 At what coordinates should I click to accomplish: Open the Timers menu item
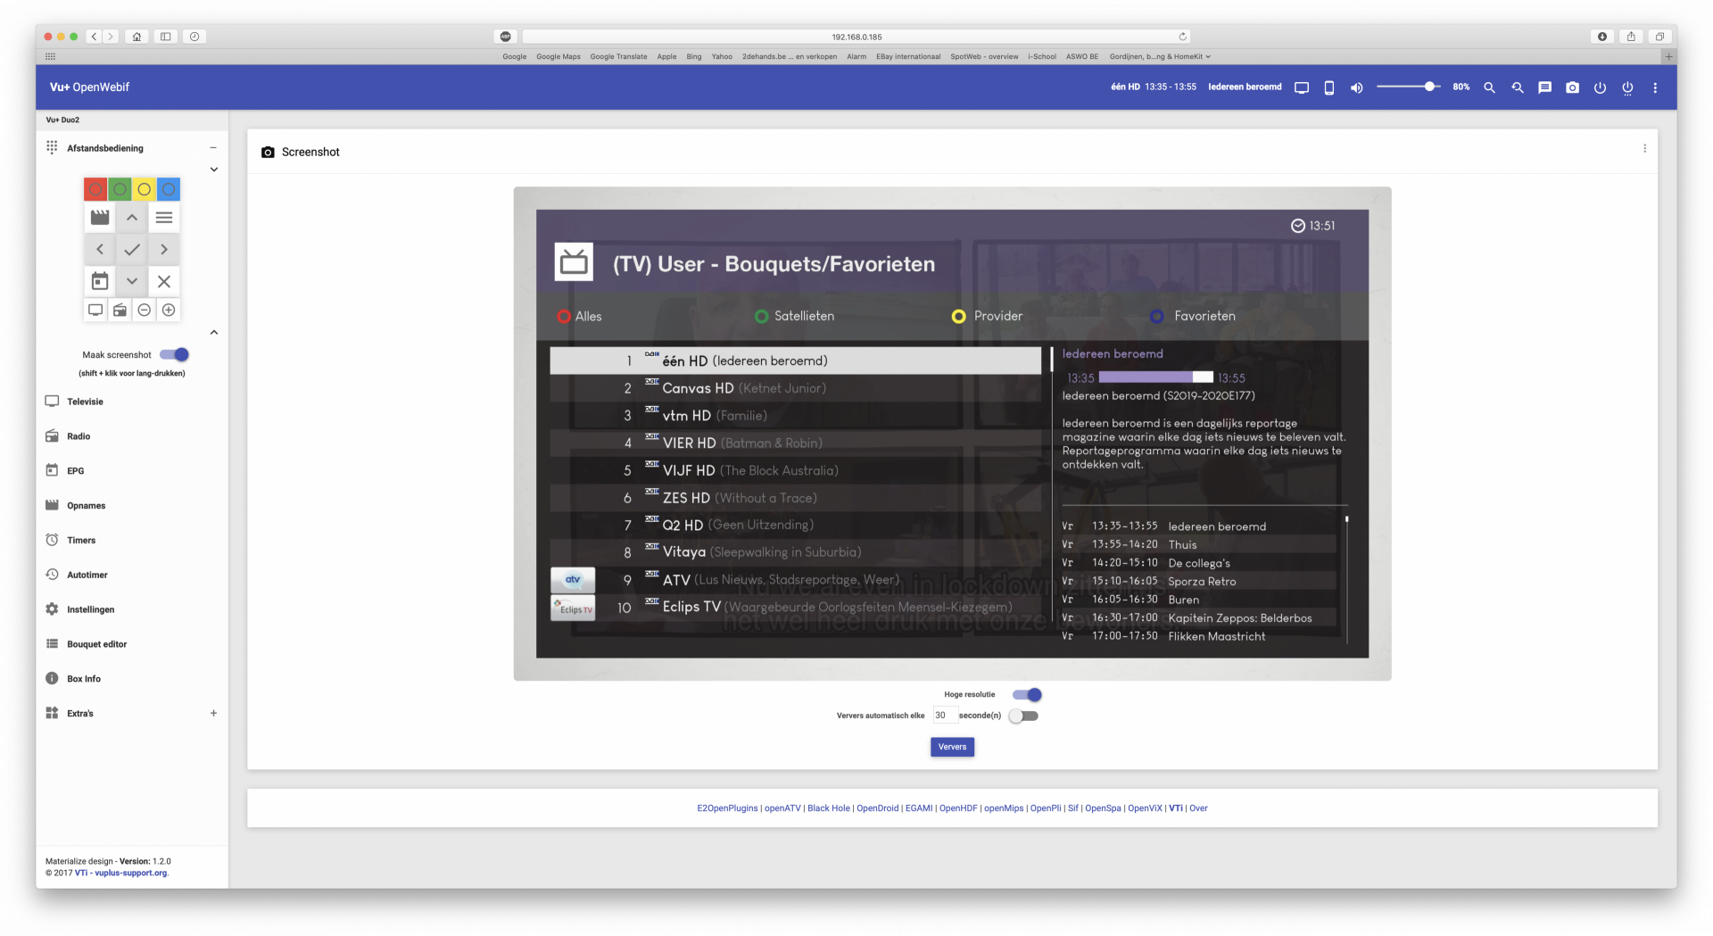tap(81, 540)
